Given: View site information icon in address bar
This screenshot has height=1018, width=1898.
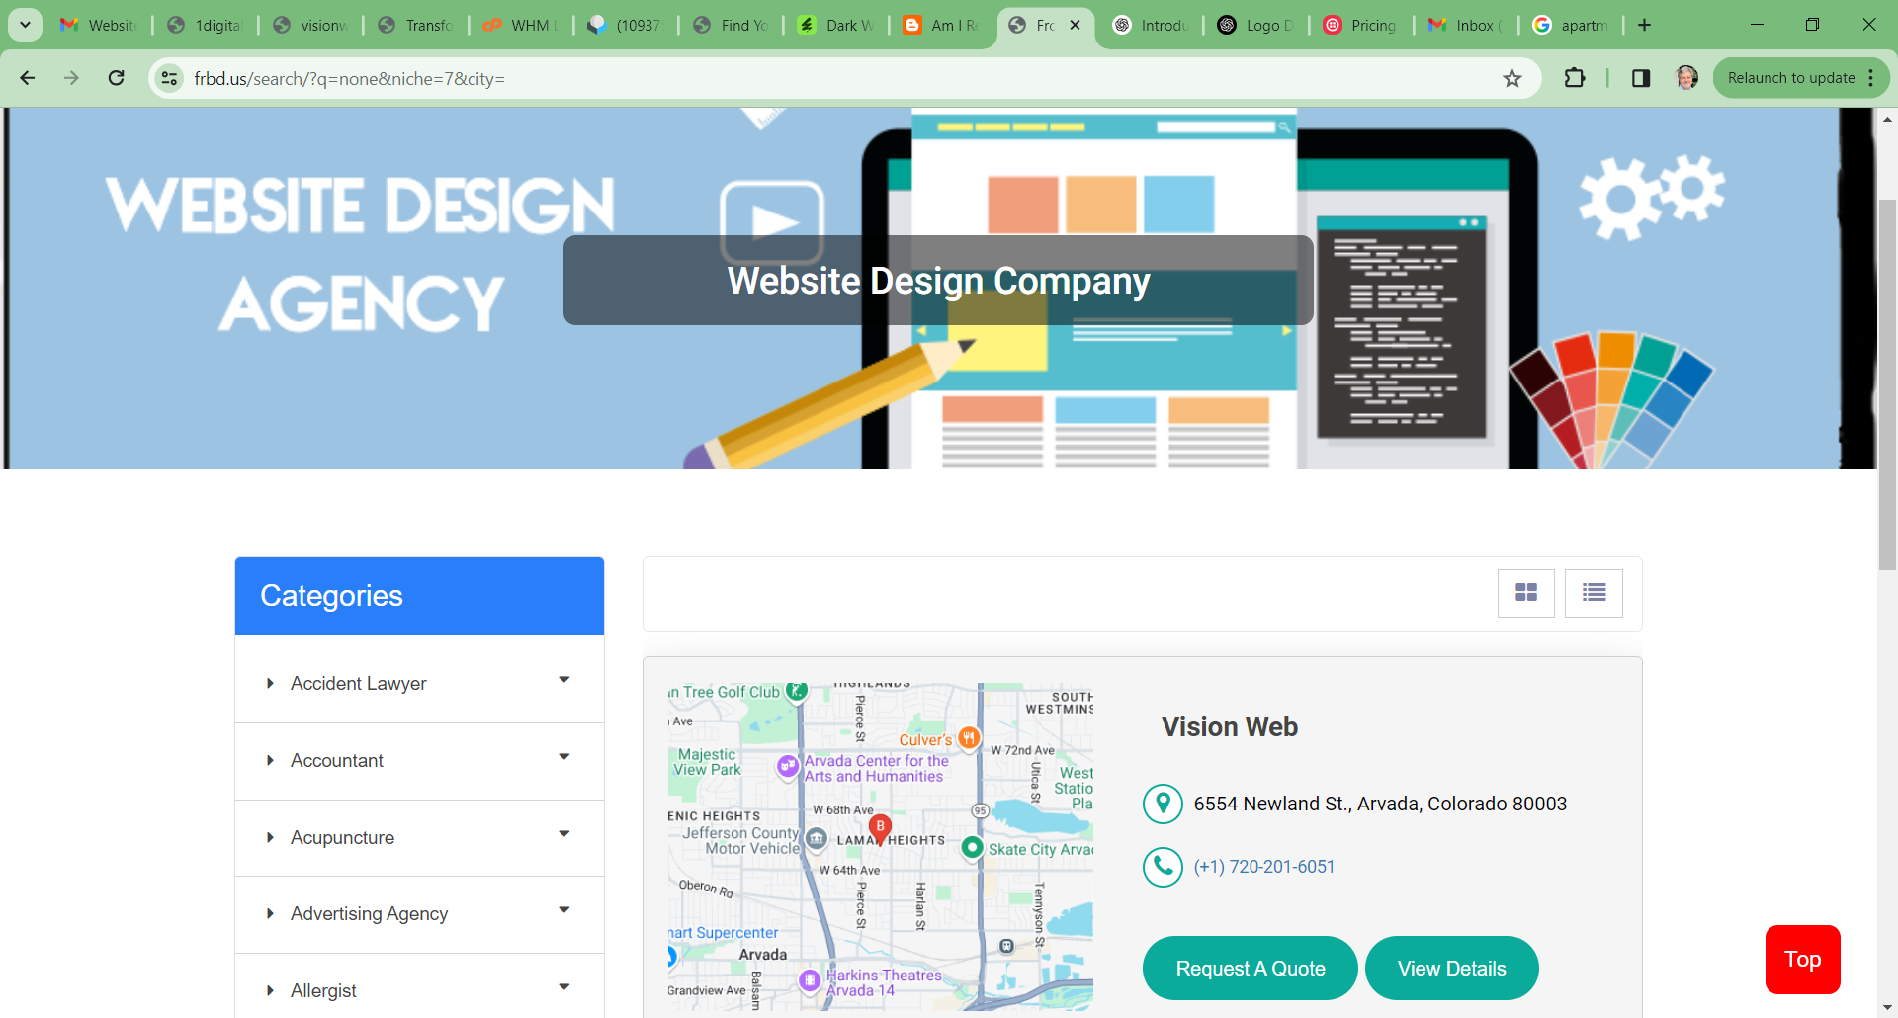Looking at the screenshot, I should (x=170, y=78).
